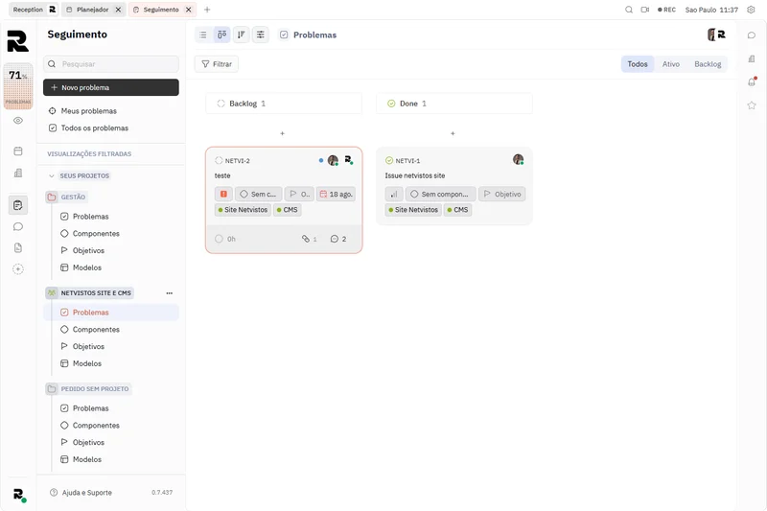
Task: Collapse GESTÃO project folder
Action: 52,197
